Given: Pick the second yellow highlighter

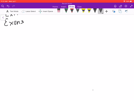Looking at the screenshot, I should coord(89,11).
